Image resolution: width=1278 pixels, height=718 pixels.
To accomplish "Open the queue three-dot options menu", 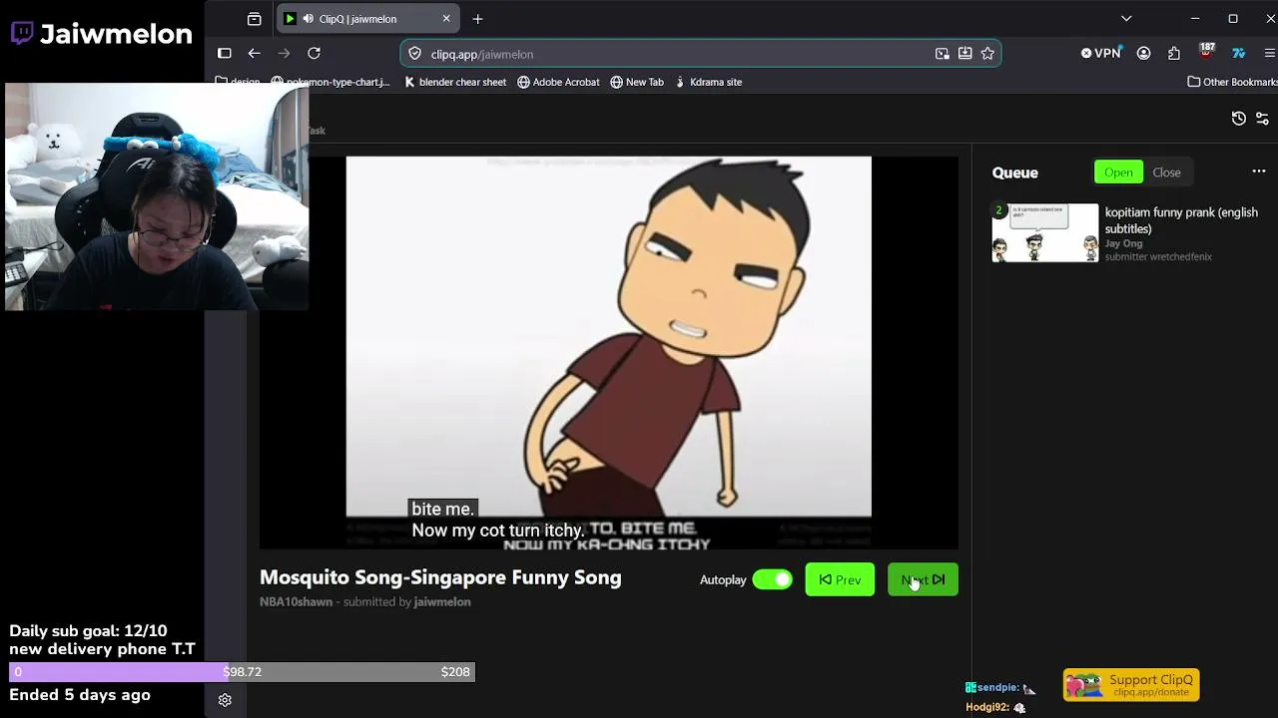I will click(1259, 172).
